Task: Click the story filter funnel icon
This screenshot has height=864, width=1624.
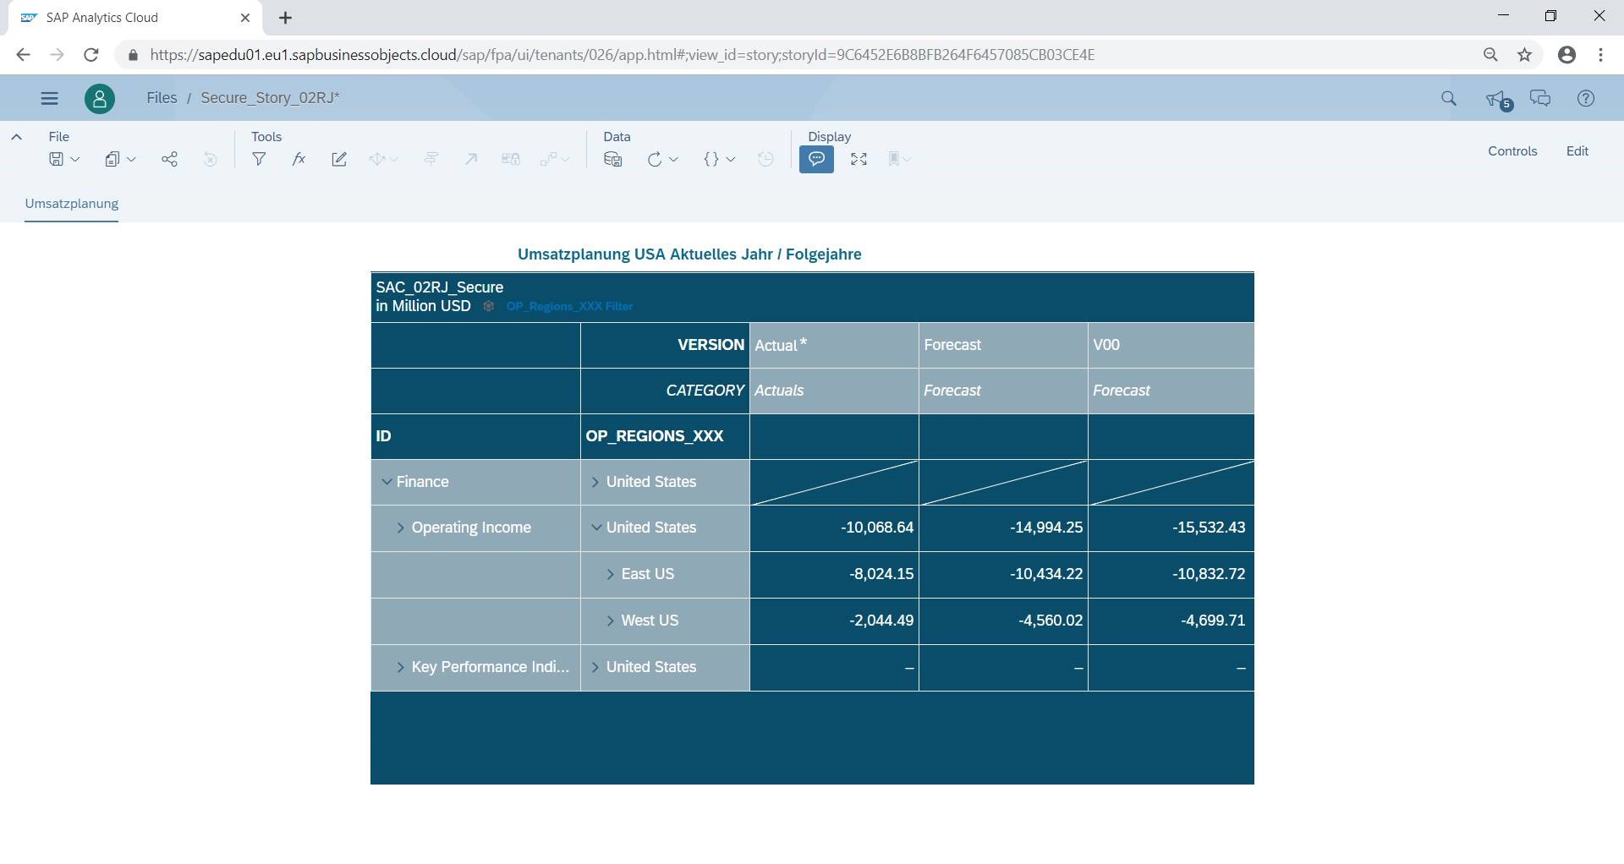Action: pos(259,159)
